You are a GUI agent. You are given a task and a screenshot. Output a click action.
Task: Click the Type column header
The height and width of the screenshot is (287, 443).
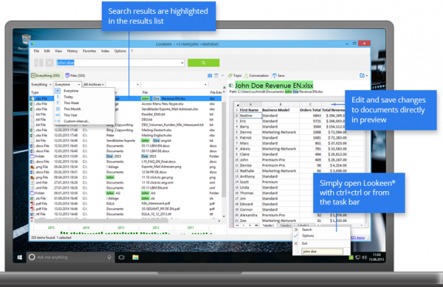(x=35, y=92)
